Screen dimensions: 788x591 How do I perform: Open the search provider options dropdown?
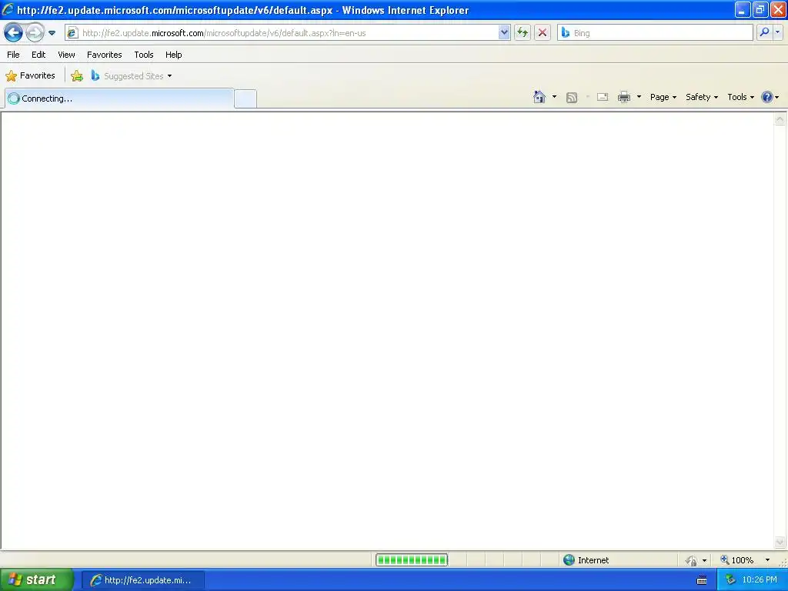777,32
